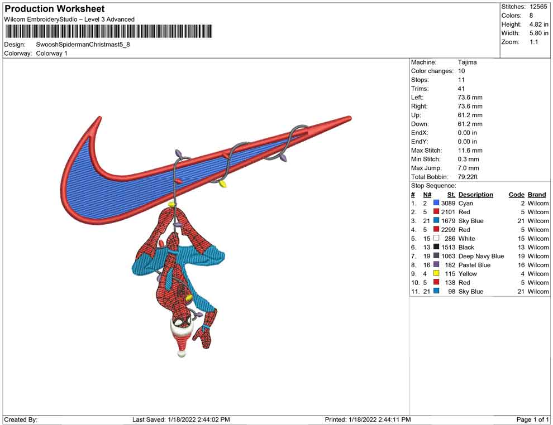Select the red swatch beside stitch count 2101
This screenshot has width=553, height=425.
coord(436,211)
